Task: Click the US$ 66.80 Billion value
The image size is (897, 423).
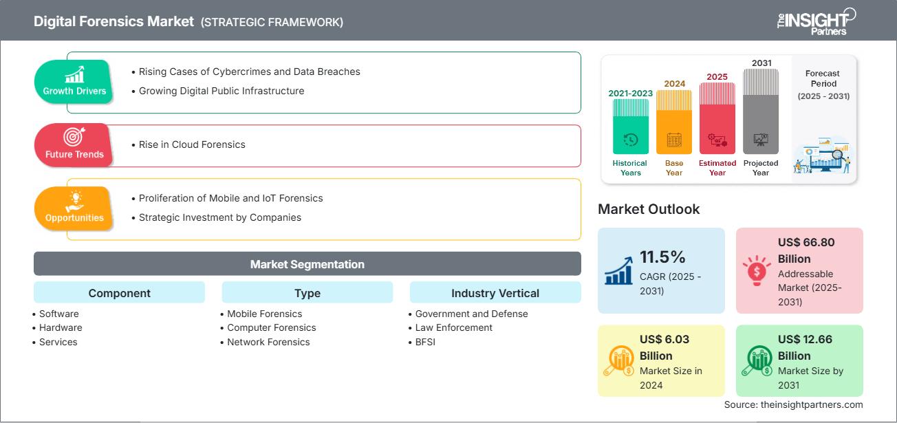Action: click(806, 250)
